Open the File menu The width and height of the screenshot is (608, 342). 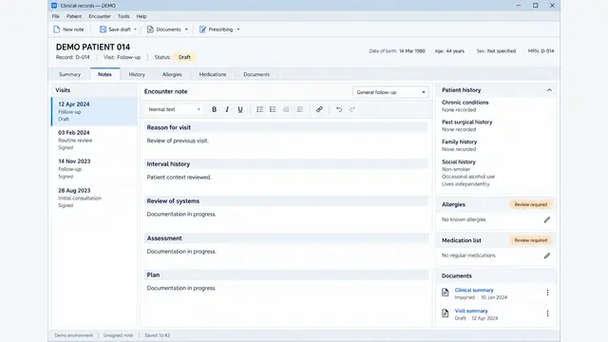tap(56, 16)
